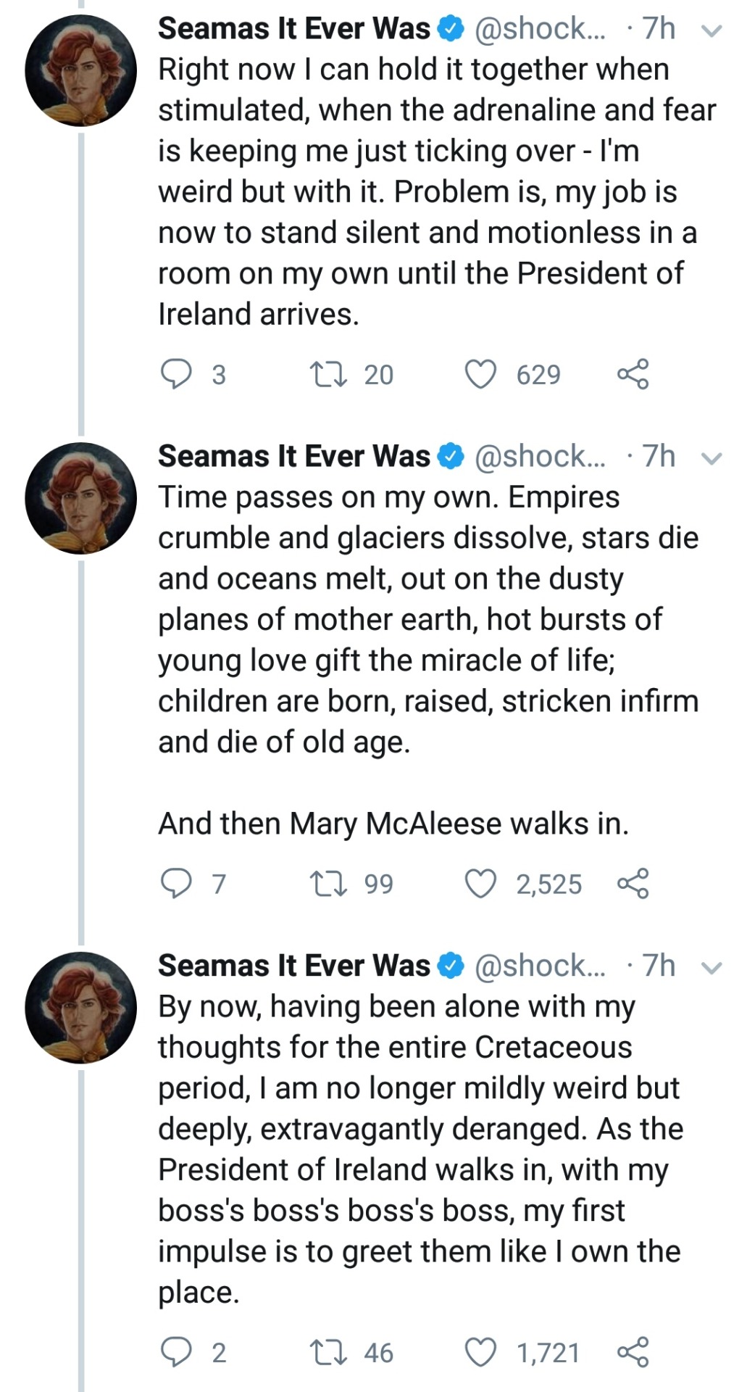Share the Mary McAleese tweet
747x1392 pixels.
pos(633,884)
